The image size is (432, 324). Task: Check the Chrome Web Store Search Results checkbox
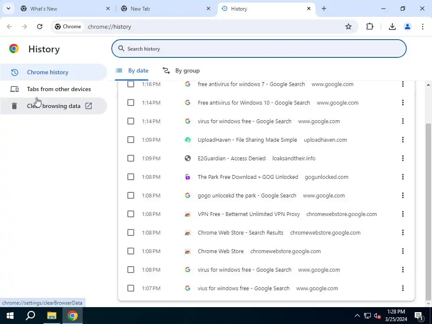131,232
